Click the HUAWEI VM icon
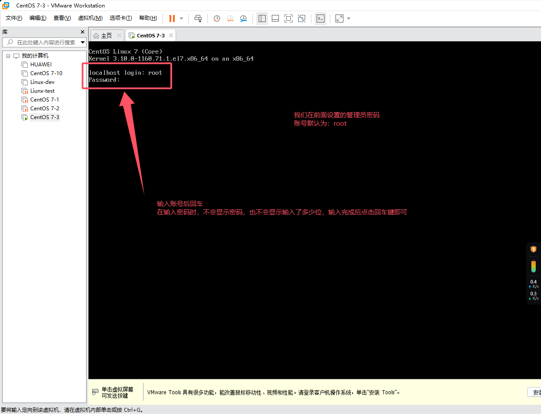 [25, 65]
